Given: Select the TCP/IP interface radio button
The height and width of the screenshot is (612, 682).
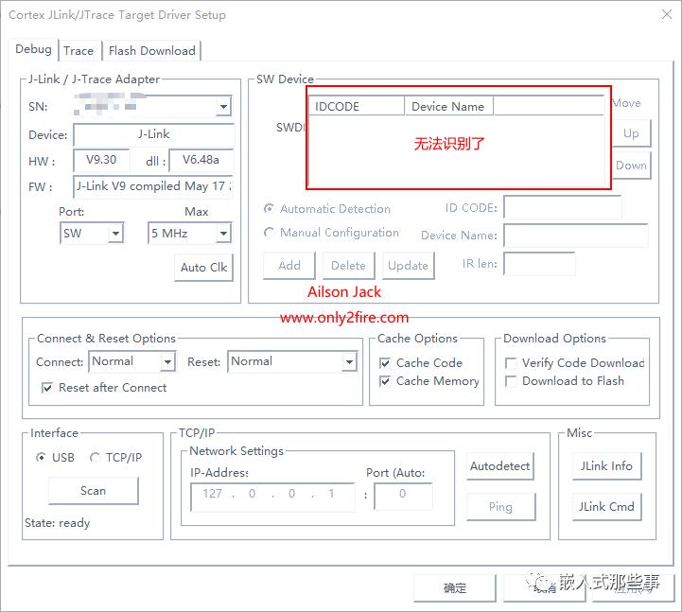Looking at the screenshot, I should (95, 458).
